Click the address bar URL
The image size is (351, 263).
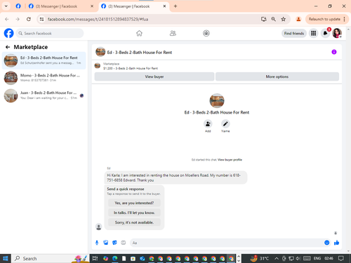tap(98, 19)
